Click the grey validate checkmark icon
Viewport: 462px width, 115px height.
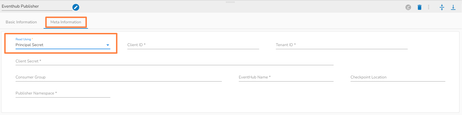click(408, 7)
